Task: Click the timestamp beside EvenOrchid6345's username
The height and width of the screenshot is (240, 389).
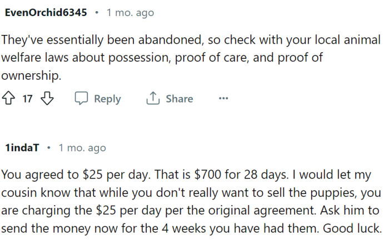Action: tap(130, 12)
